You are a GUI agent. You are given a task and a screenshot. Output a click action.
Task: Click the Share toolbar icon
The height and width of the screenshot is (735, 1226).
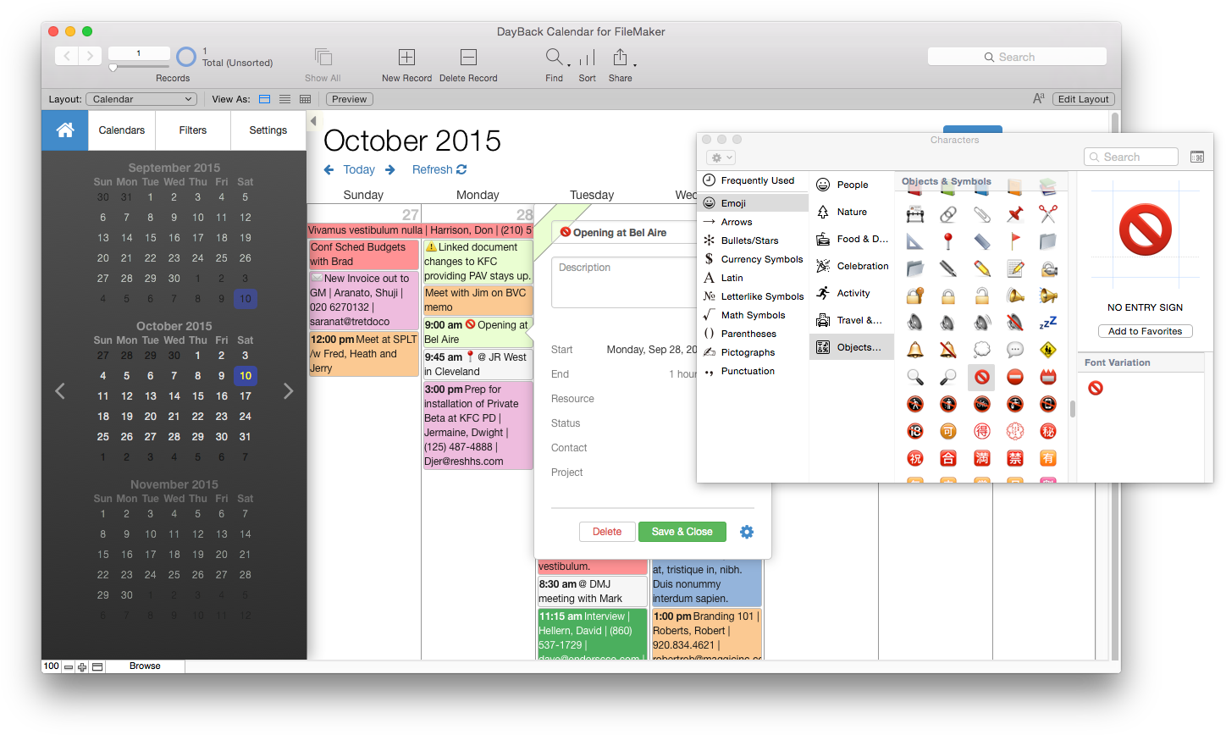[x=620, y=57]
